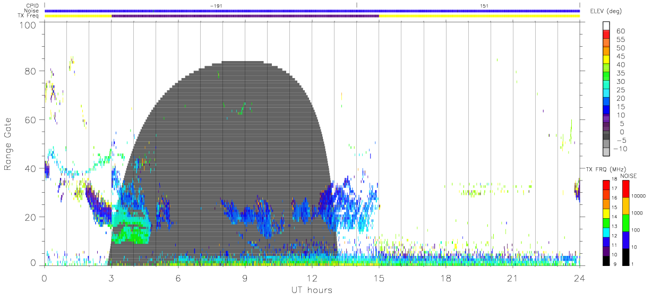This screenshot has width=652, height=301.
Task: Click the light gray bottom cell of ELEV bar
Action: [606, 153]
